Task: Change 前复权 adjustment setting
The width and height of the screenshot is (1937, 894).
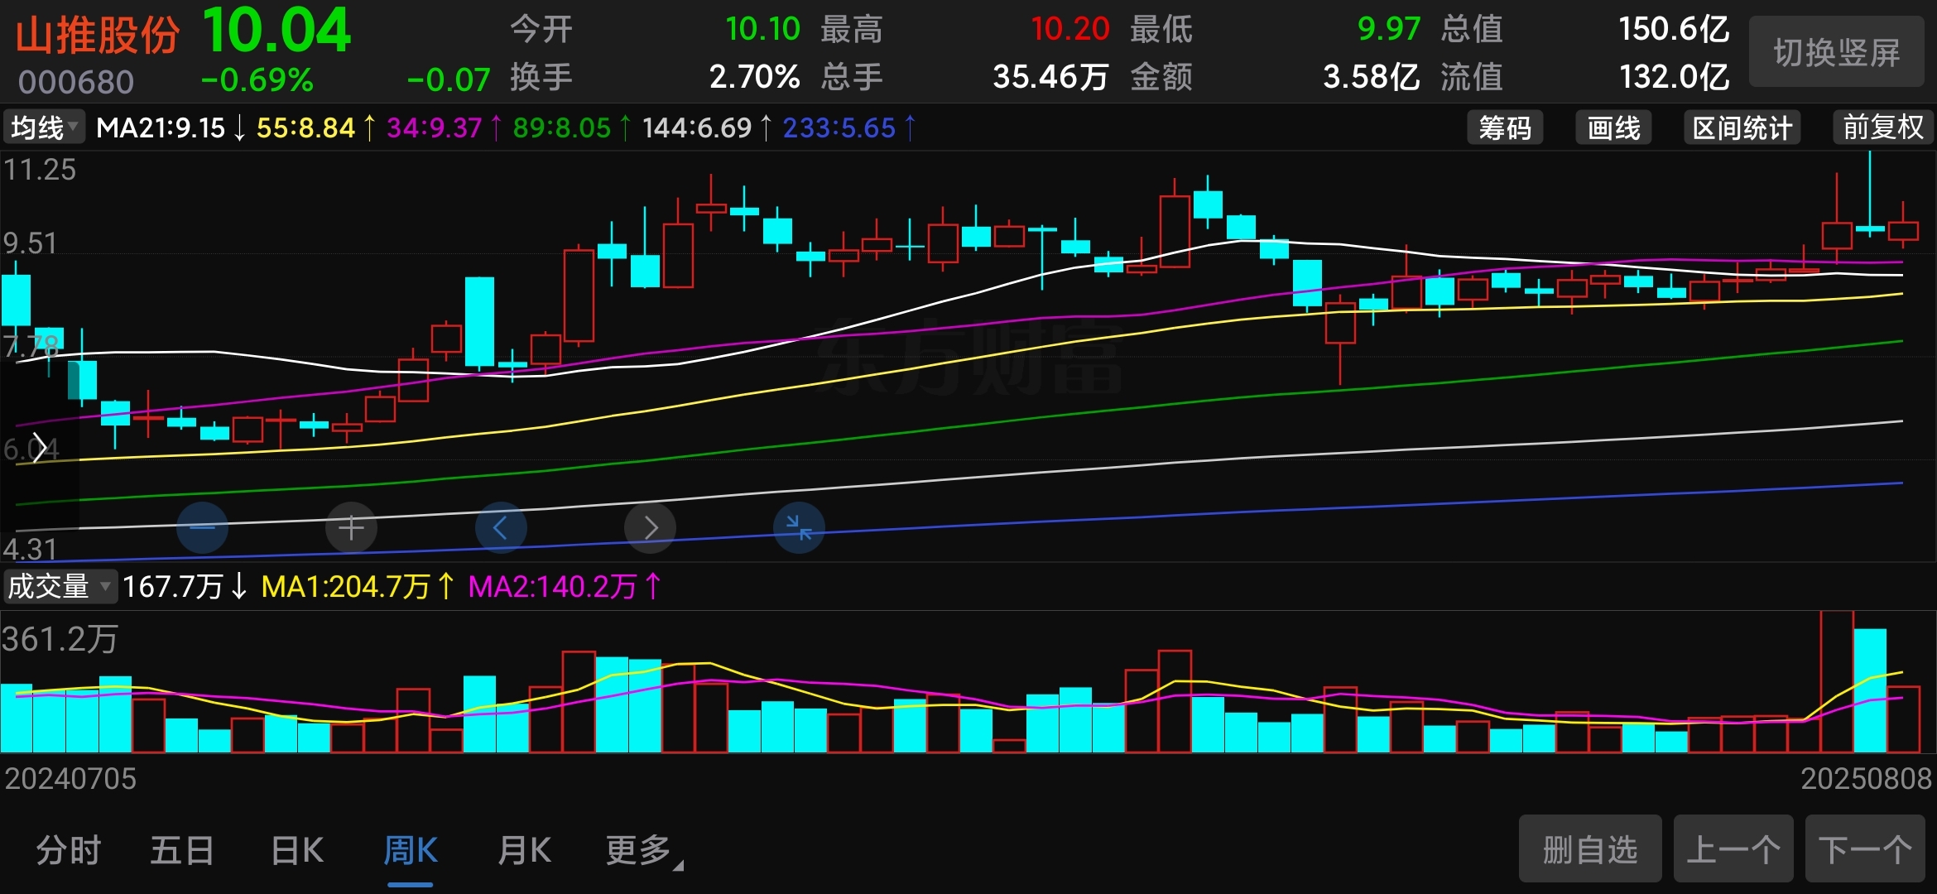Action: [x=1883, y=127]
